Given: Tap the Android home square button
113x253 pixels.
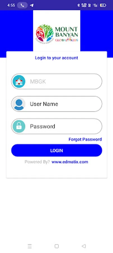Looking at the screenshot, I should [x=57, y=246].
